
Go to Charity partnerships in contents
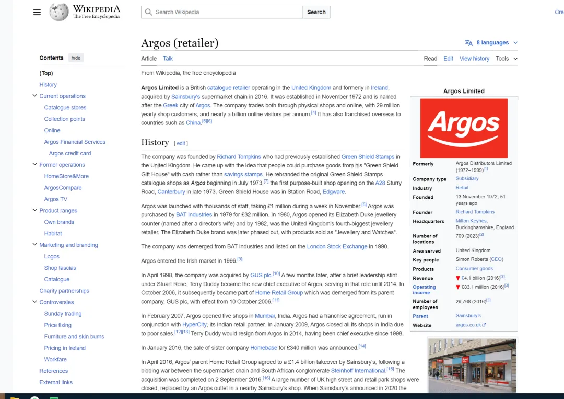click(x=64, y=291)
